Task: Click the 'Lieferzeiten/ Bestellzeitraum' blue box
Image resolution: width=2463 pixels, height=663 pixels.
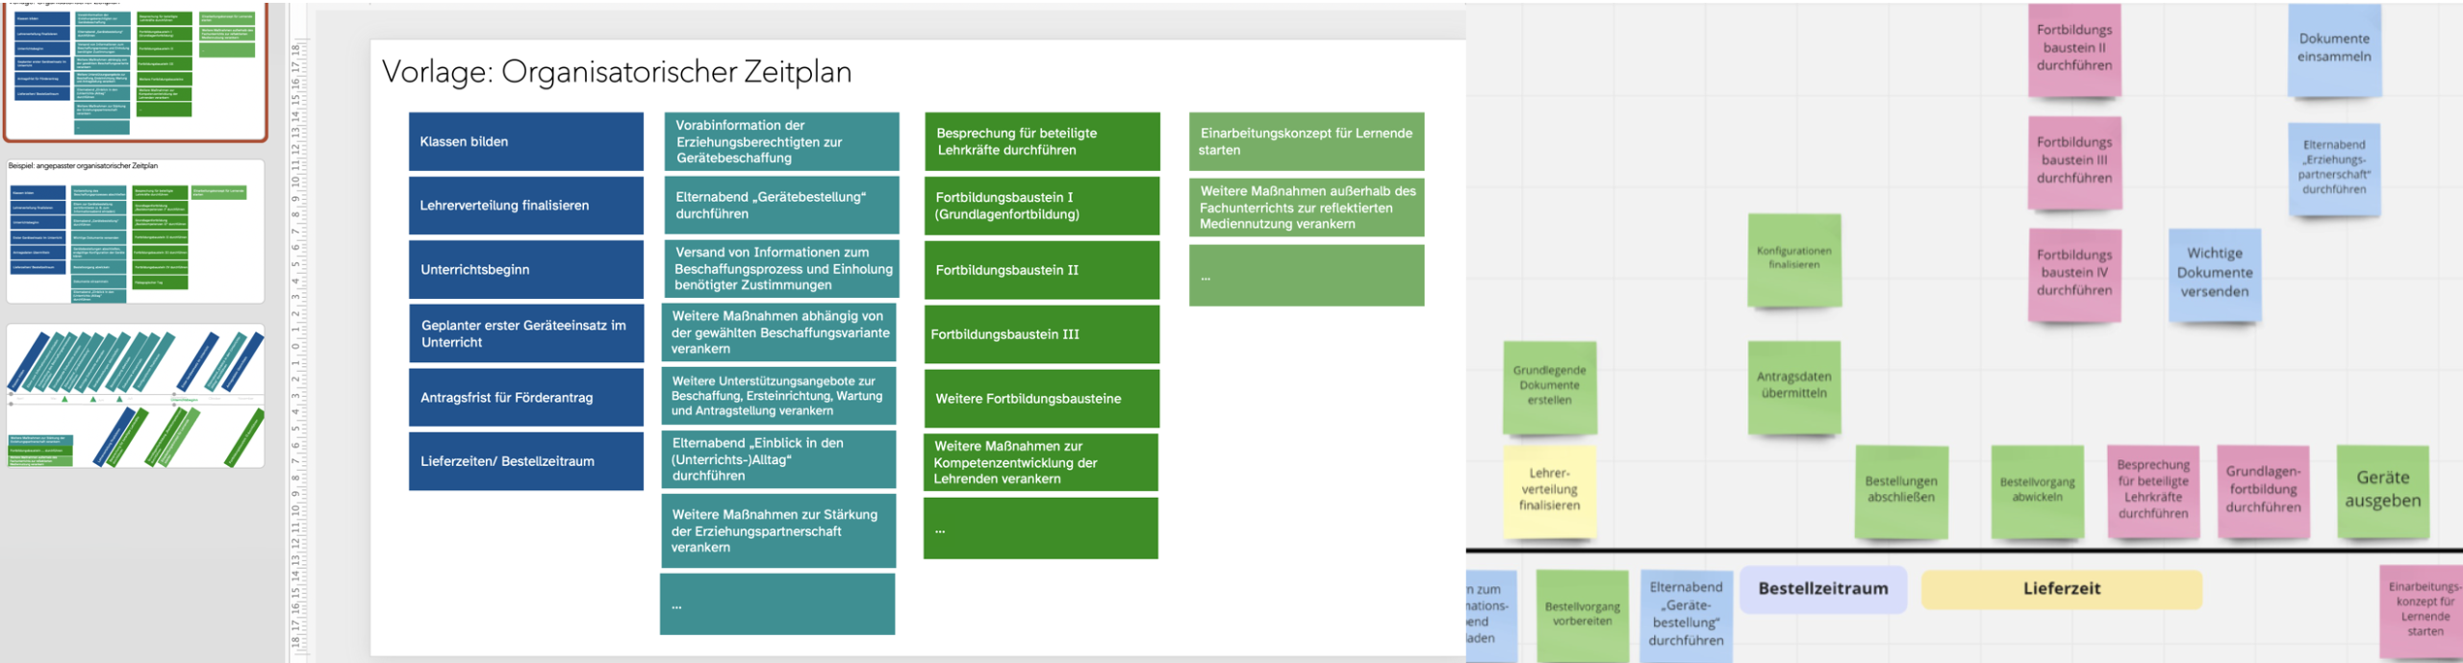Action: click(x=525, y=461)
